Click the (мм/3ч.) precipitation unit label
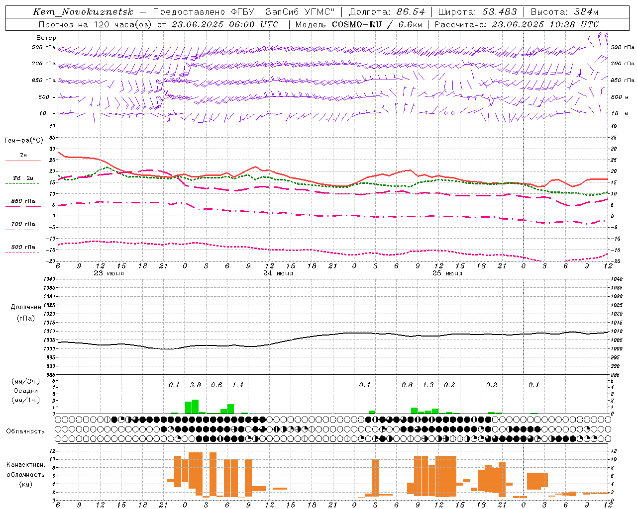 click(x=26, y=381)
